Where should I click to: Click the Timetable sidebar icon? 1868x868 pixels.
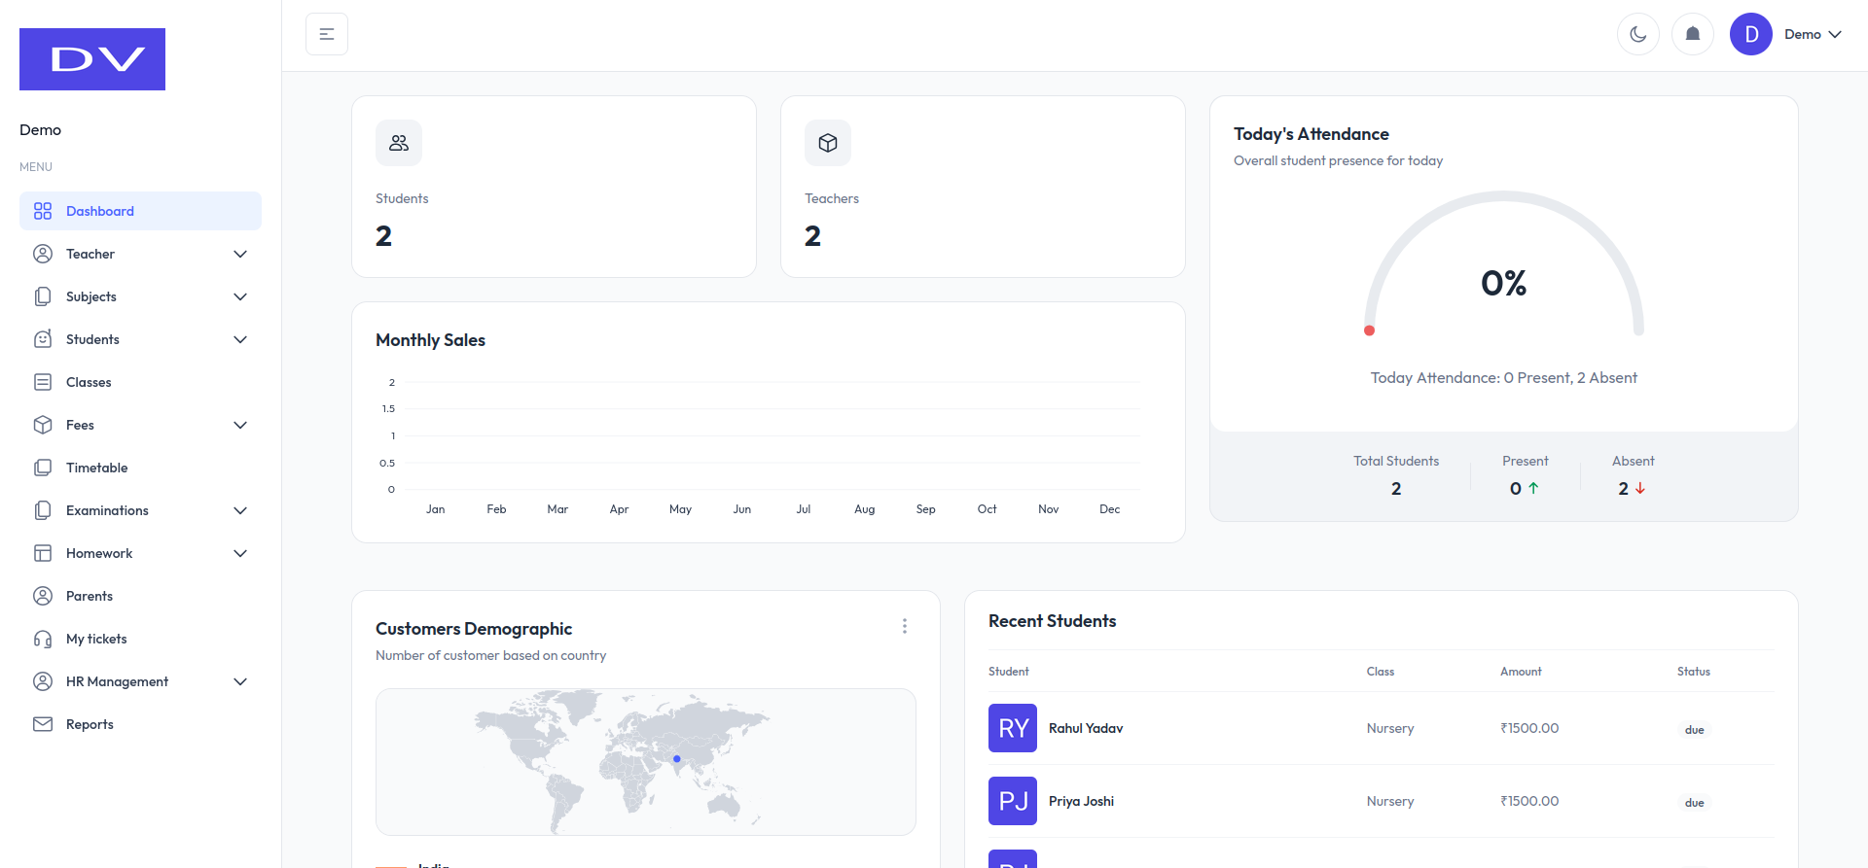(x=43, y=468)
